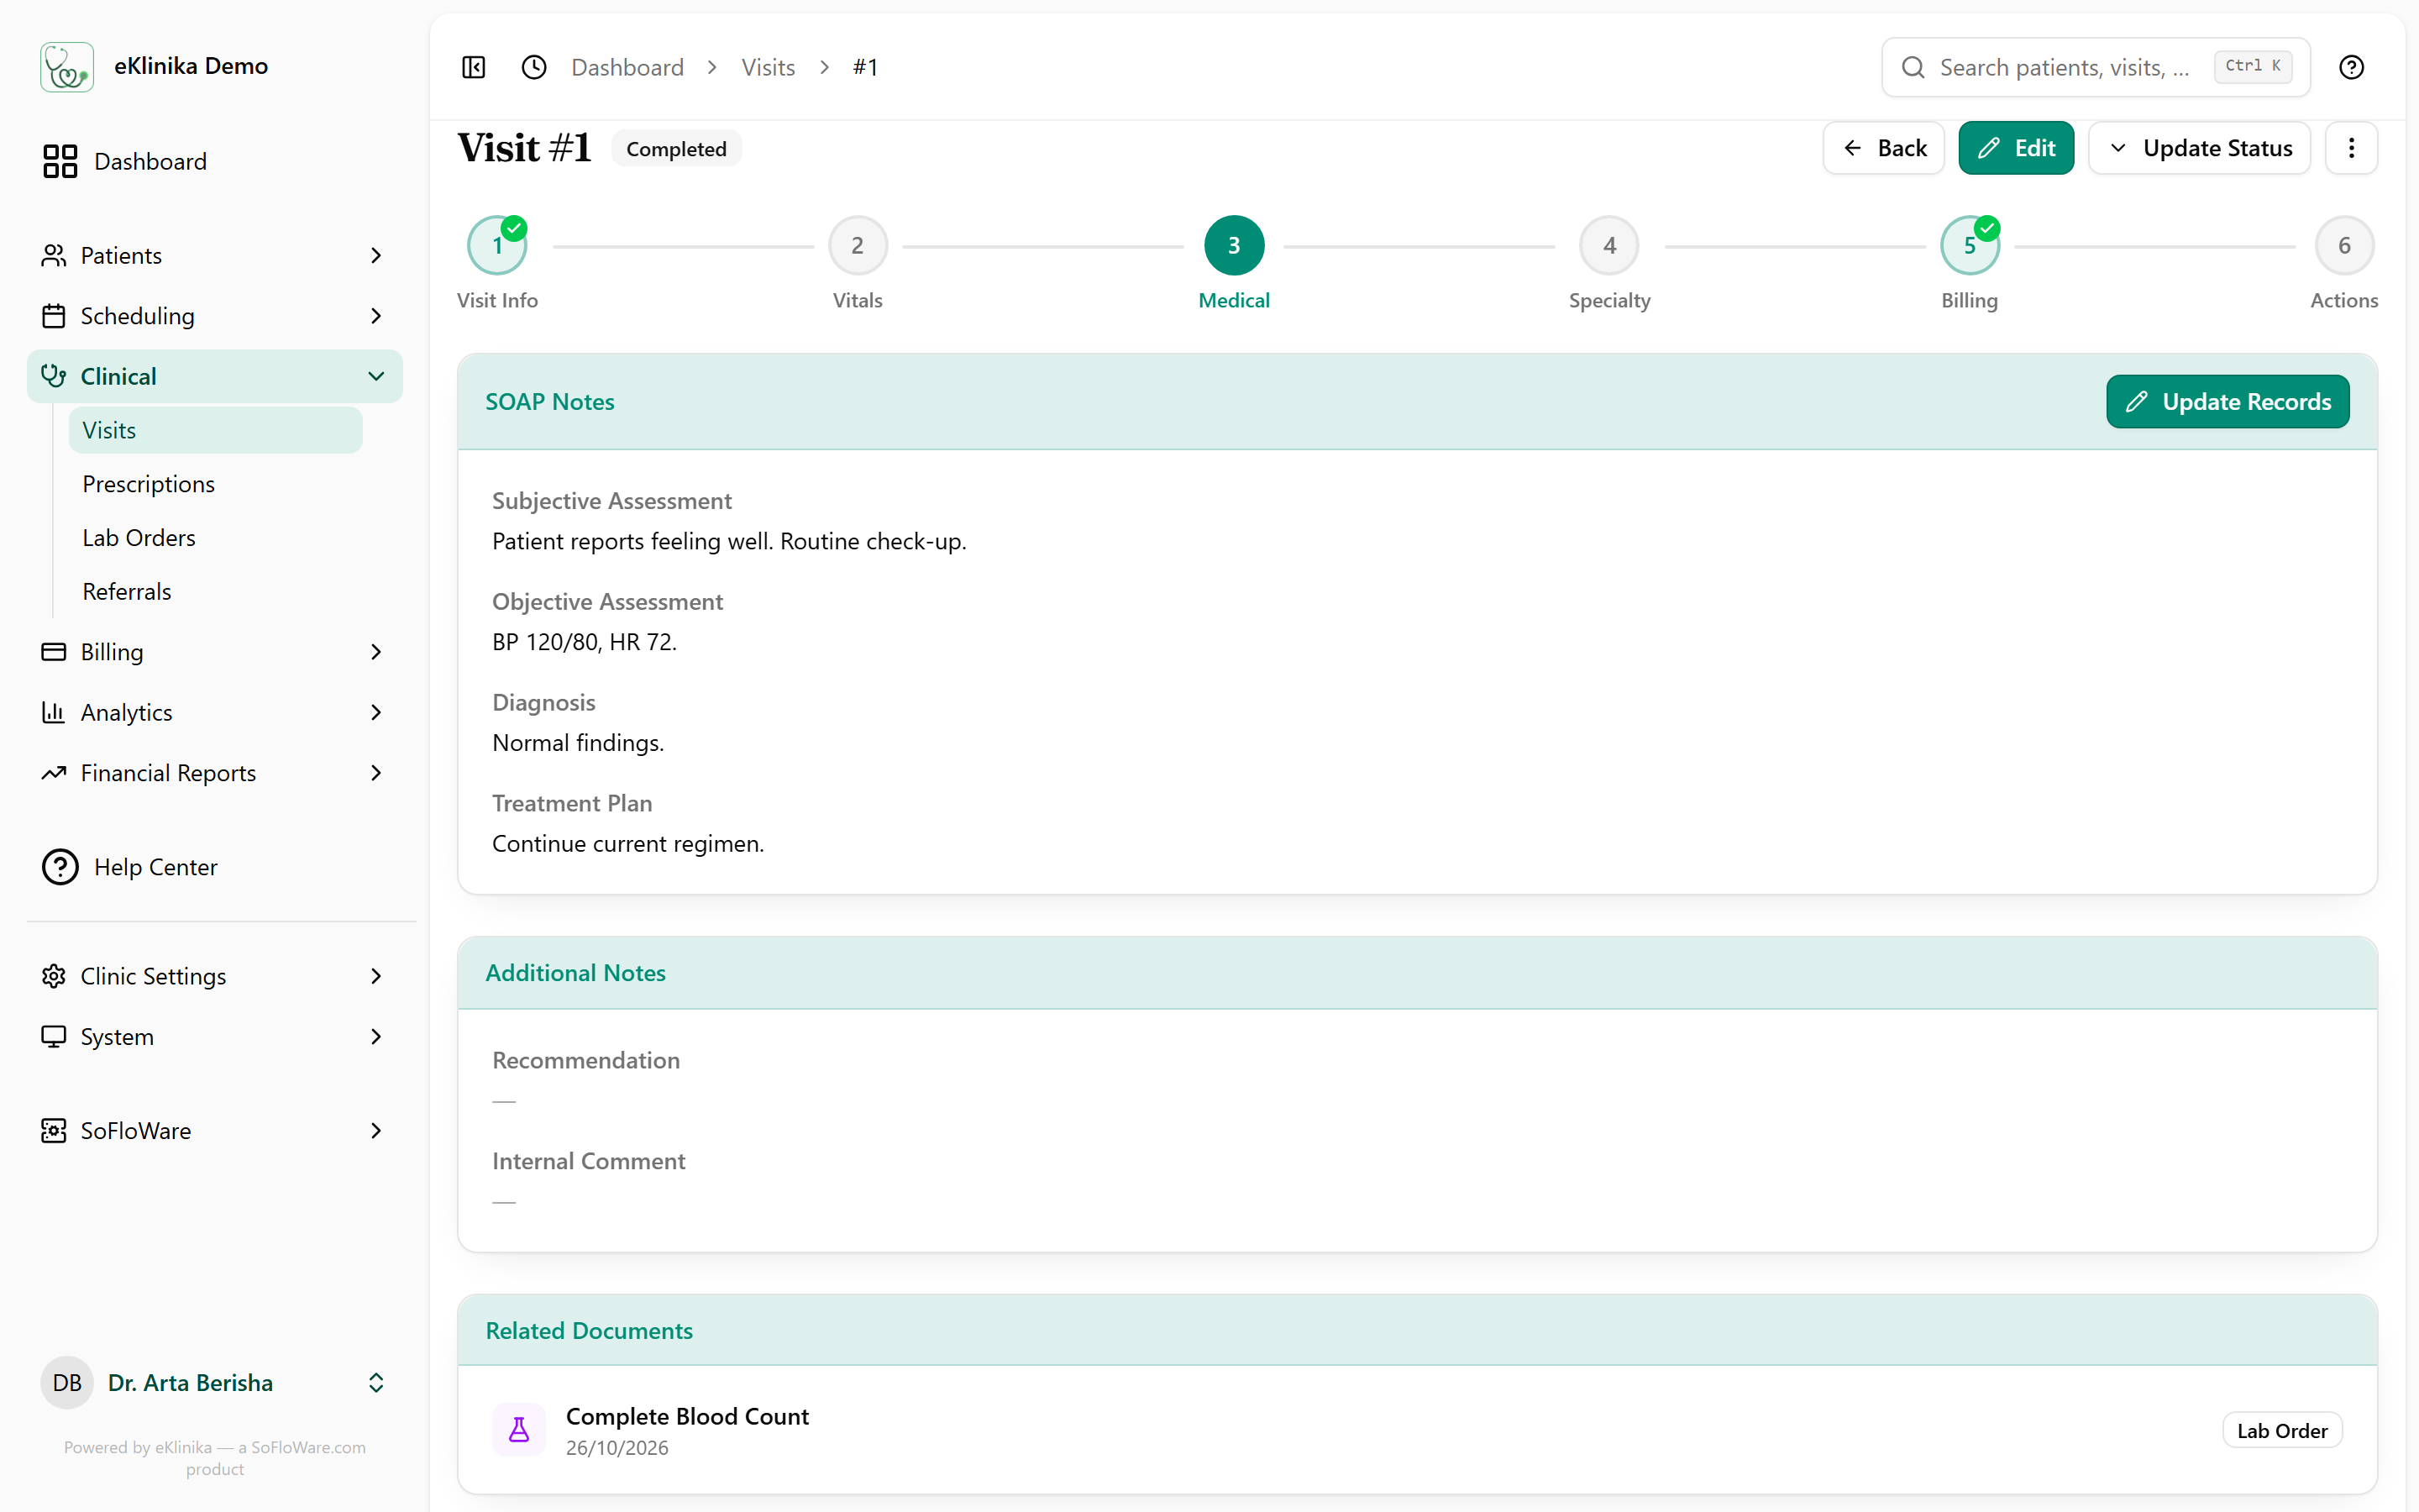This screenshot has width=2419, height=1512.
Task: Click the DB user avatar
Action: tap(67, 1383)
